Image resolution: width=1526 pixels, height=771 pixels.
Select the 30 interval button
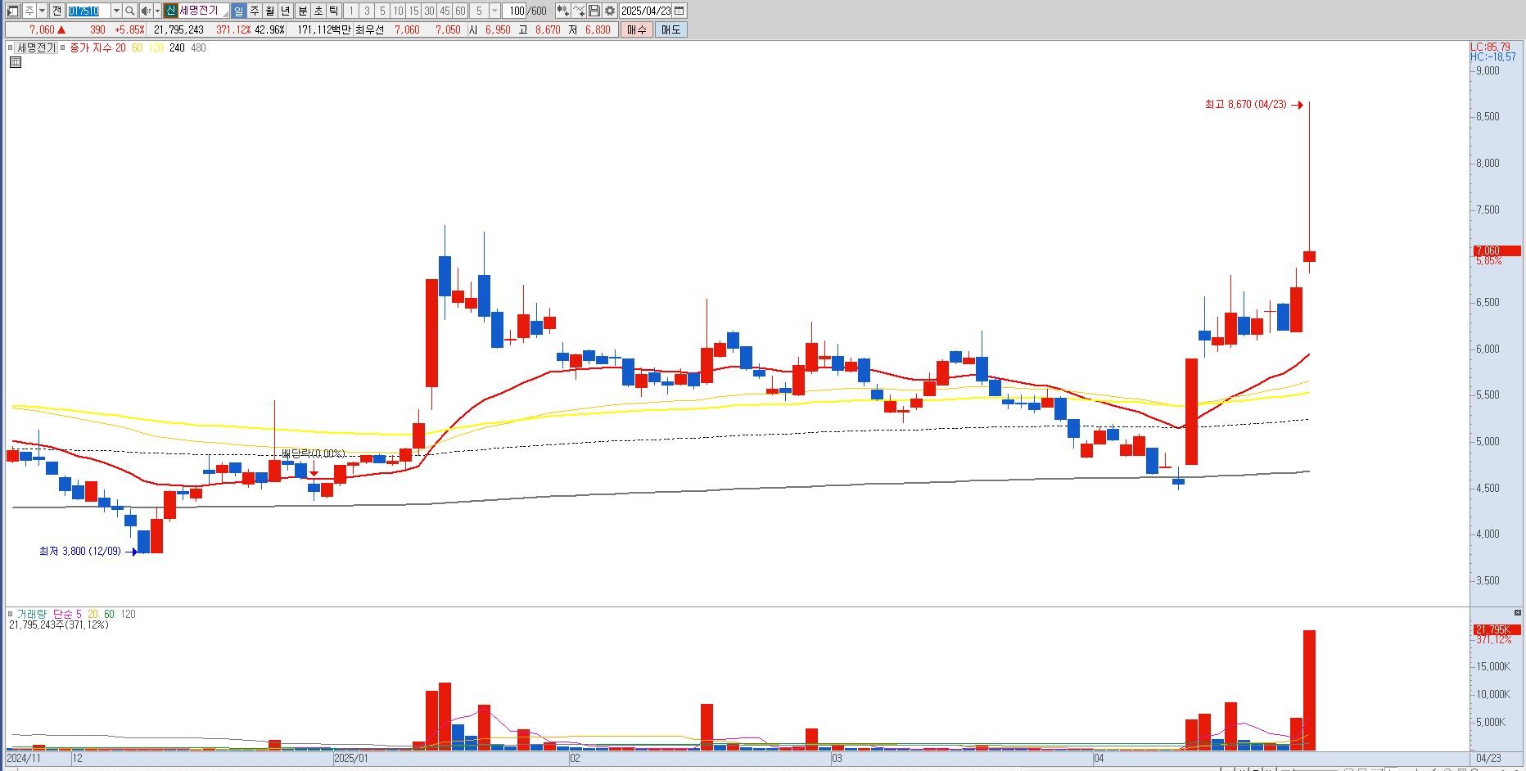point(429,11)
